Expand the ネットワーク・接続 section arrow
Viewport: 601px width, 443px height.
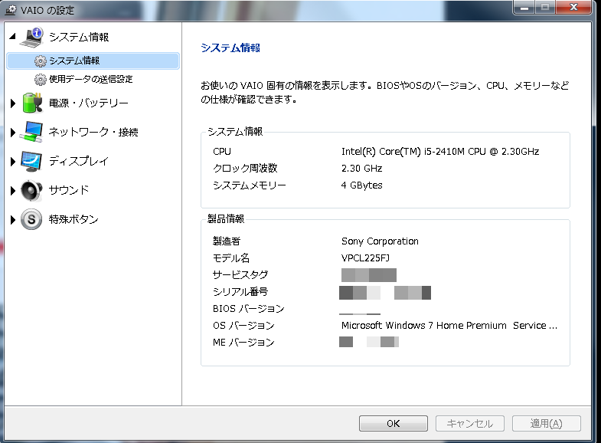click(x=13, y=133)
